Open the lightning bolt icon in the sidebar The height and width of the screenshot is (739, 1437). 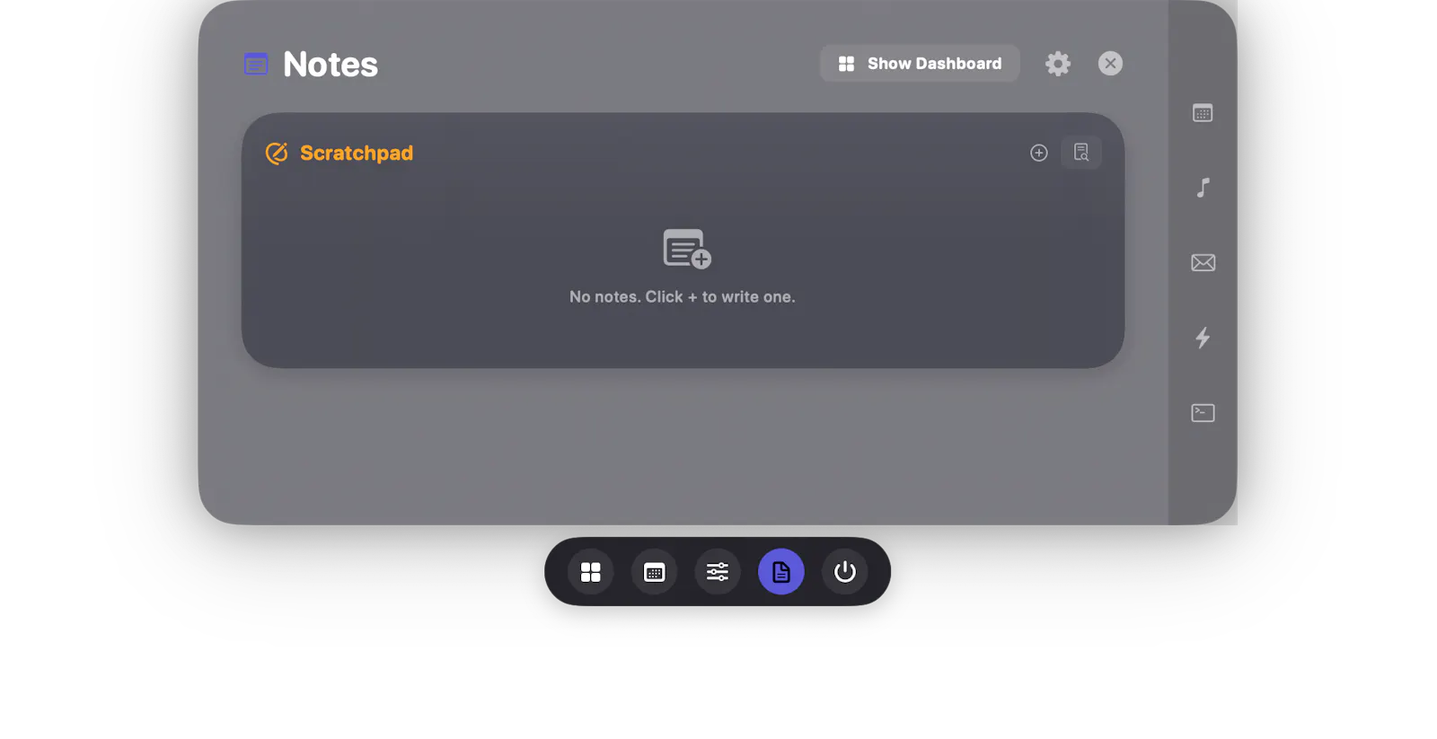(1203, 338)
